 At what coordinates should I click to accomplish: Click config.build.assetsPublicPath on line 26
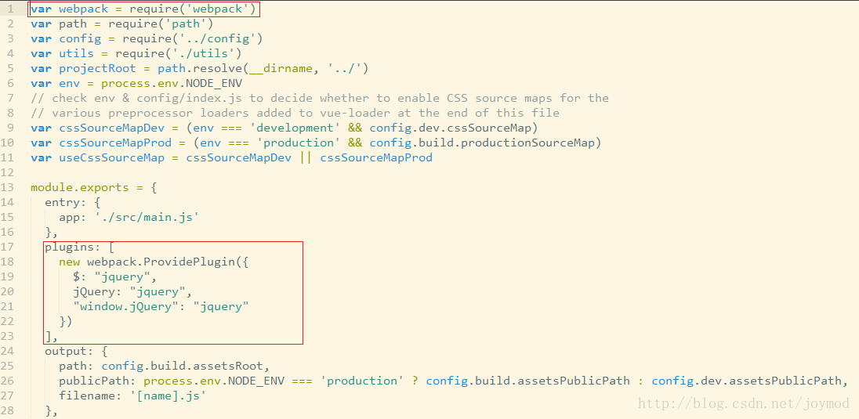(527, 381)
